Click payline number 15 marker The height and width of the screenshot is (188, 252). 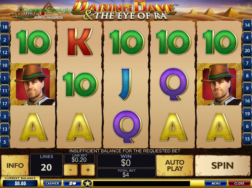247,139
